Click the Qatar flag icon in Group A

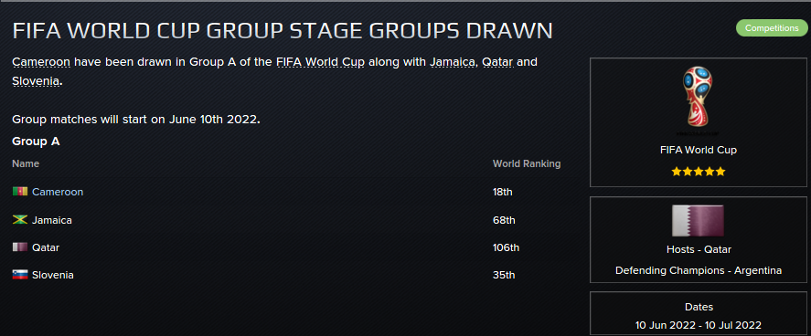coord(19,247)
